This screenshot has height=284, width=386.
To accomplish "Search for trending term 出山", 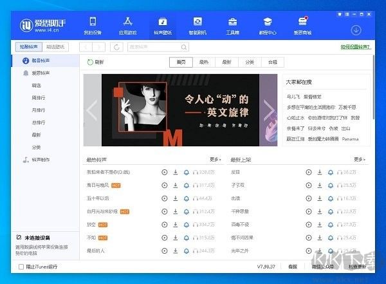I will [x=345, y=128].
